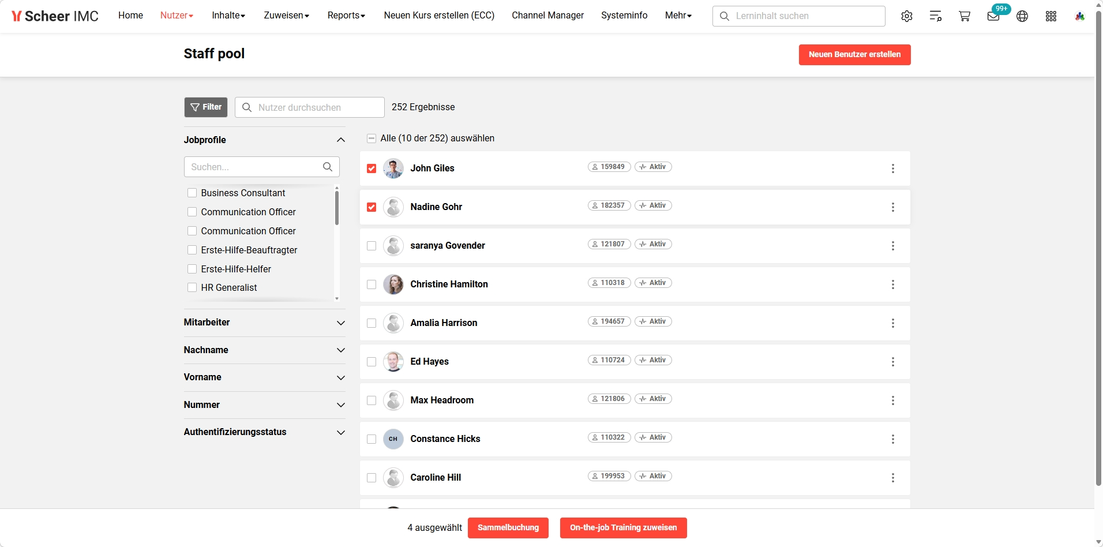Check the Erste-Hilfe-Helfer job profile

tap(192, 269)
